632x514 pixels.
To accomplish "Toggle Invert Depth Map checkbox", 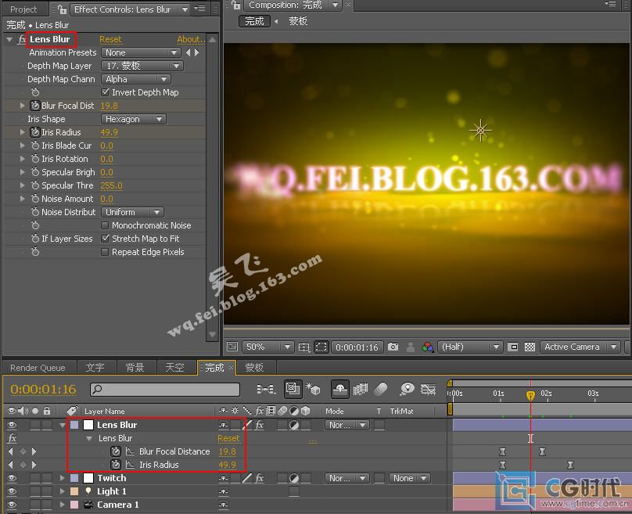I will click(x=105, y=92).
